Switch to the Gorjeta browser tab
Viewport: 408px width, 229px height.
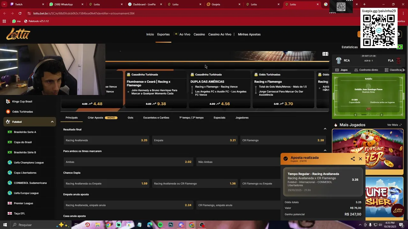[x=223, y=4]
